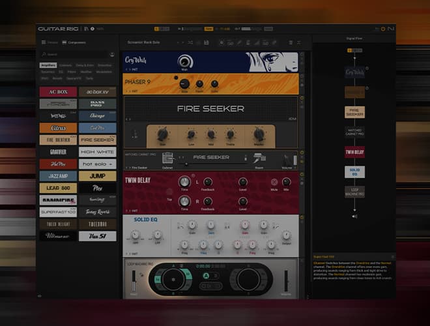430x326 pixels.
Task: Toggle the Limit button in the header
Action: [x=268, y=29]
